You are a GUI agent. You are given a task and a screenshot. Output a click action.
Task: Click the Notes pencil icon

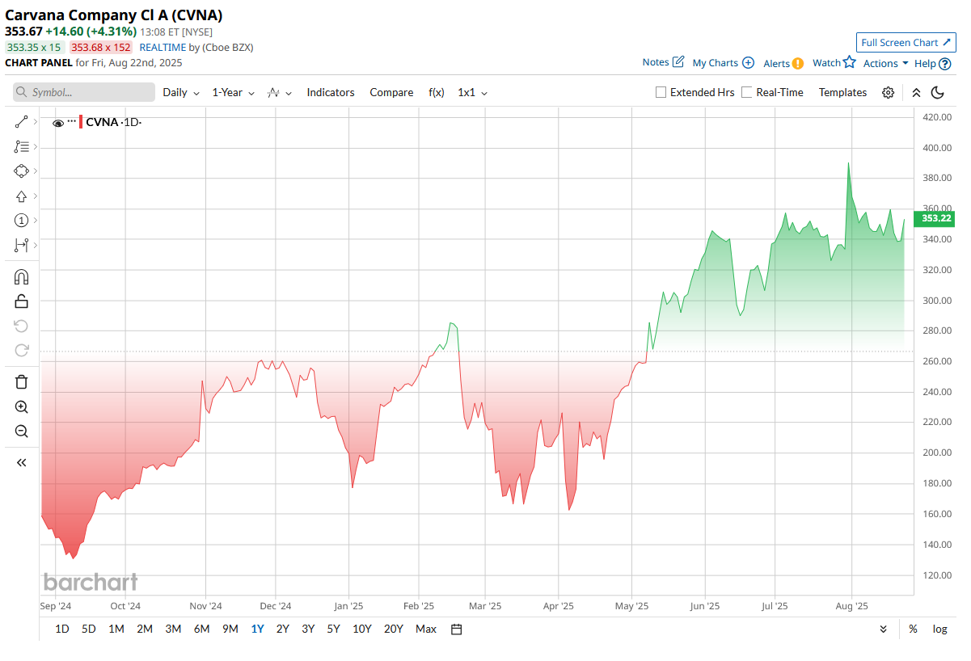[678, 62]
